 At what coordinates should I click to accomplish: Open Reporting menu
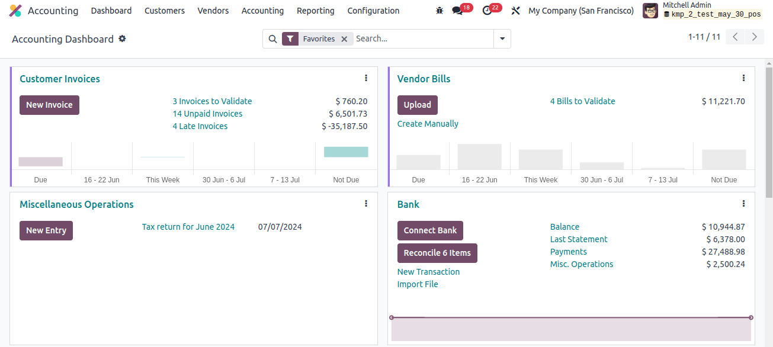(316, 11)
